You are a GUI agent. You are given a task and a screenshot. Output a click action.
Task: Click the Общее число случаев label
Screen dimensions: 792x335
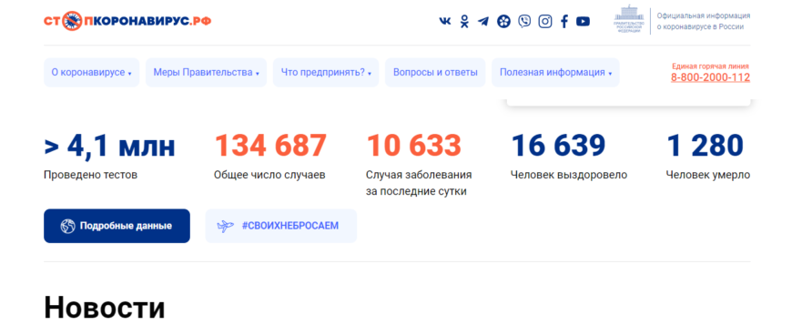tap(269, 175)
